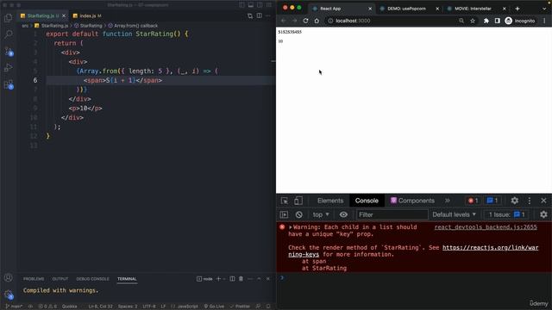The height and width of the screenshot is (310, 552).
Task: Expand more DevTools tabs with the chevron
Action: [x=447, y=201]
